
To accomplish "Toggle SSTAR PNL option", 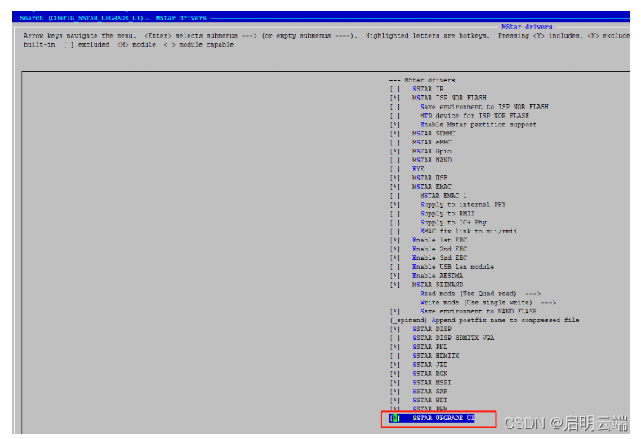I will 395,347.
